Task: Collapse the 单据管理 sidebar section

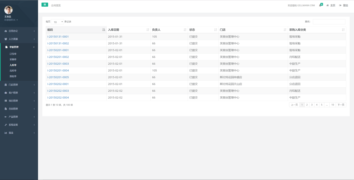Action: (x=19, y=47)
